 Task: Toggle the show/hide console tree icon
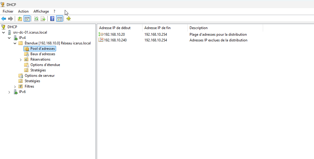click(27, 19)
